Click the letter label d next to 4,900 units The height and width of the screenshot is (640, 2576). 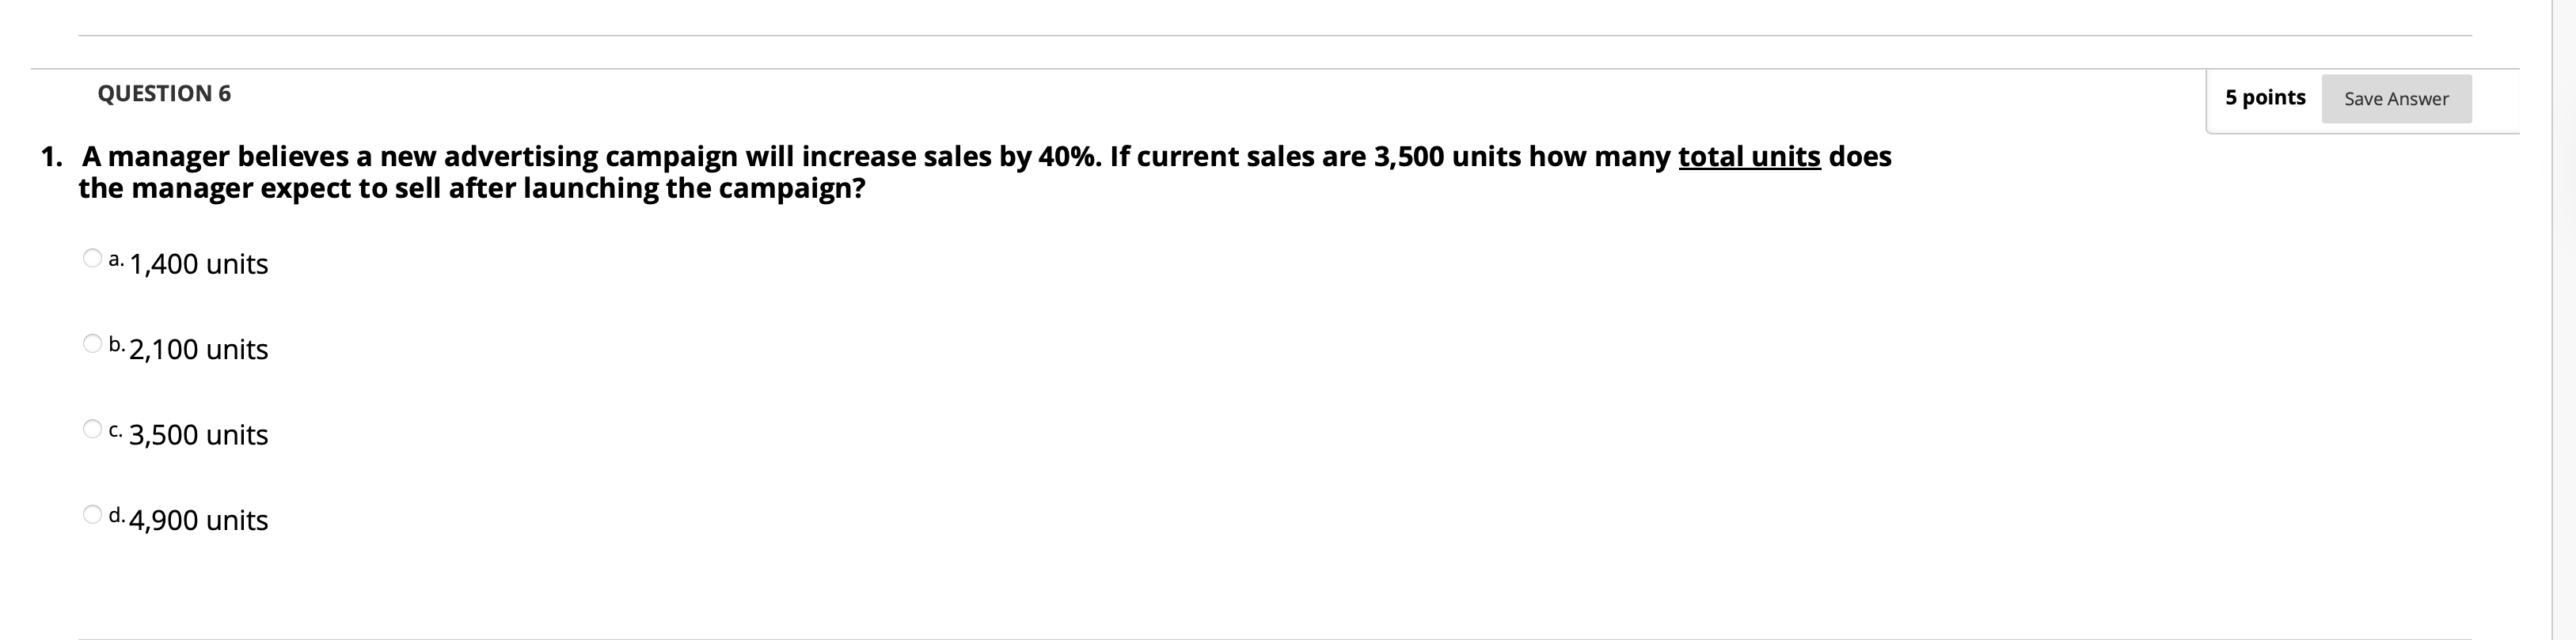point(117,515)
